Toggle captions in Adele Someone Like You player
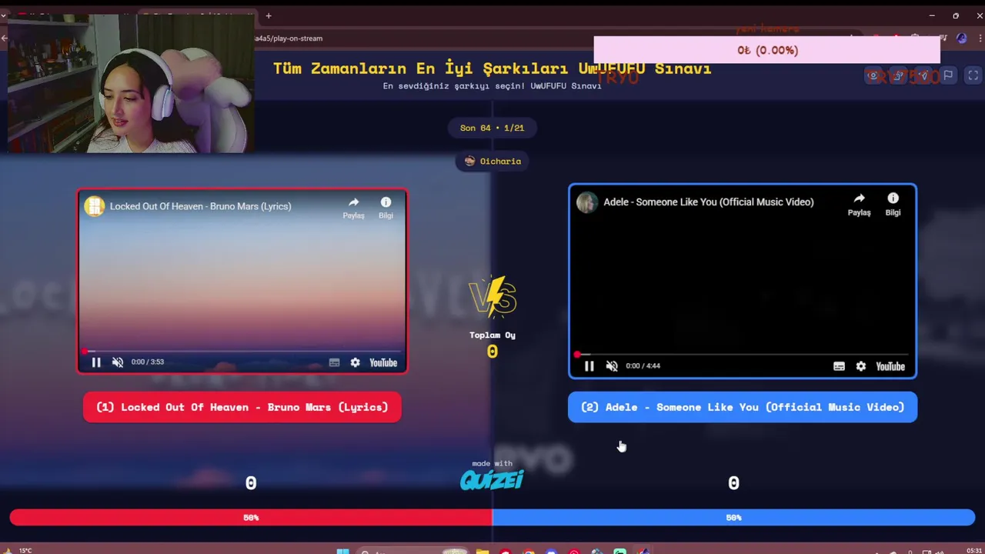Viewport: 985px width, 554px height. pyautogui.click(x=839, y=366)
